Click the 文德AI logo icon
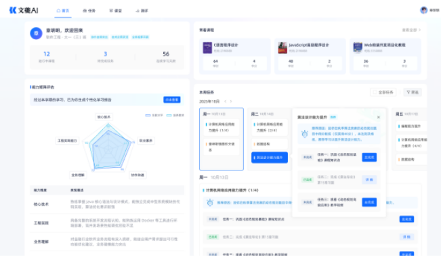This screenshot has width=441, height=274. click(x=12, y=10)
